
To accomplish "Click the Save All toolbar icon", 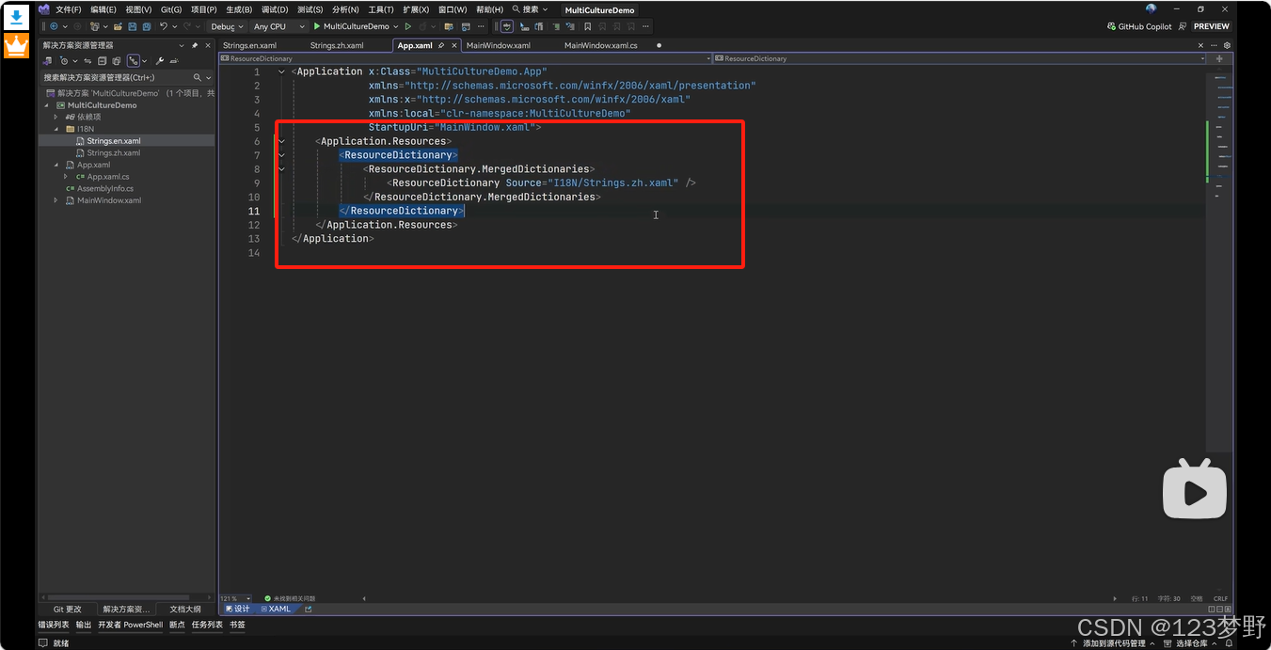I will pyautogui.click(x=146, y=26).
